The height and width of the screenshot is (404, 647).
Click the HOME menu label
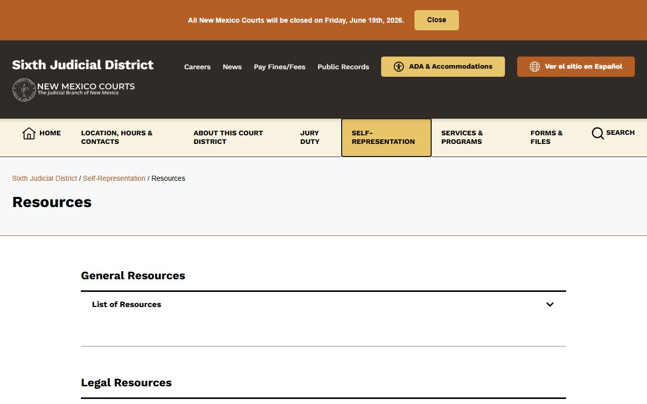pyautogui.click(x=50, y=133)
